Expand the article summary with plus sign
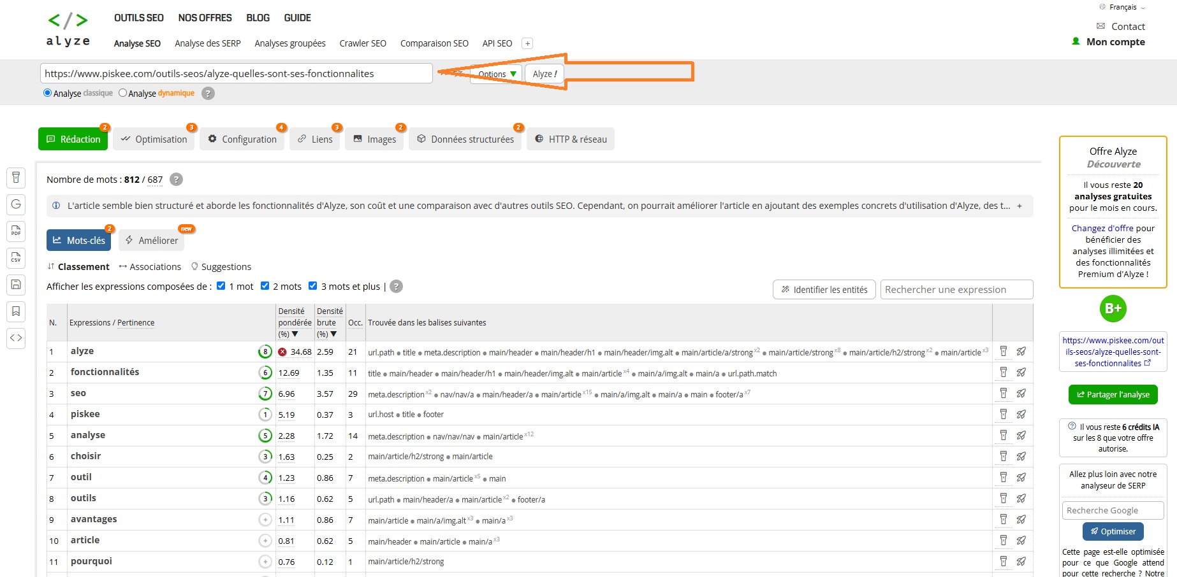The image size is (1177, 577). [1020, 206]
